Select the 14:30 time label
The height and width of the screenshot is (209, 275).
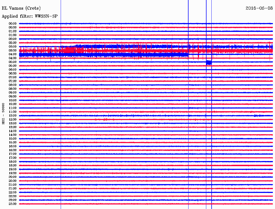click(13, 135)
